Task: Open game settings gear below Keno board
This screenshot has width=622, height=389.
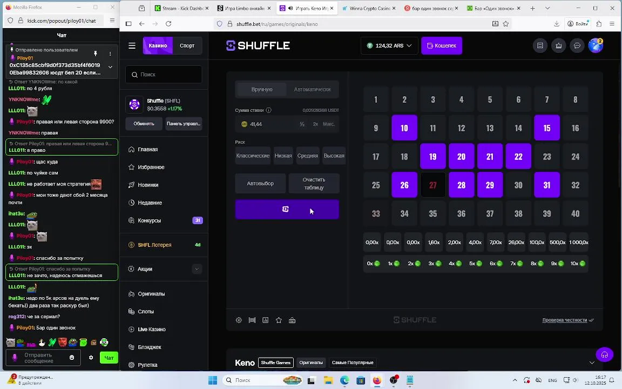Action: [239, 320]
